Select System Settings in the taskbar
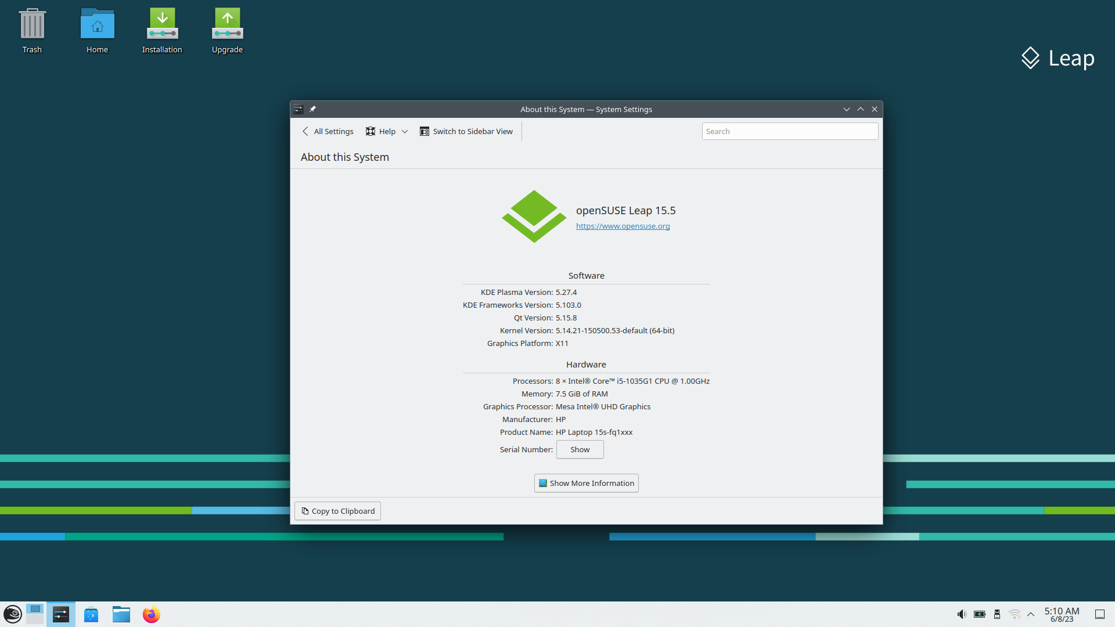The height and width of the screenshot is (627, 1115). pyautogui.click(x=61, y=614)
